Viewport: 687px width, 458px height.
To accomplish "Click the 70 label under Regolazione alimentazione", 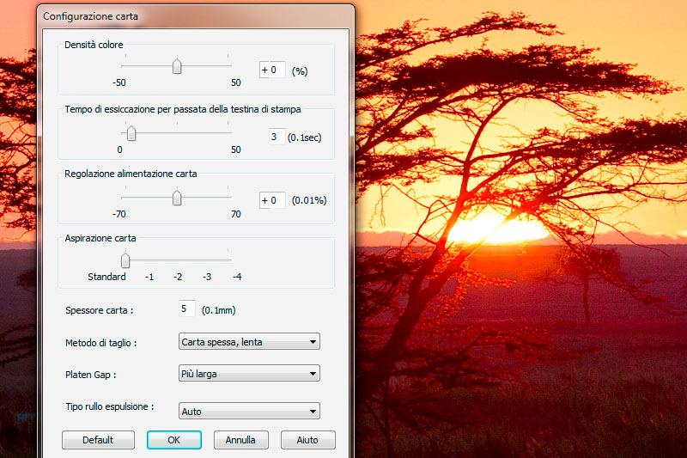I will pyautogui.click(x=236, y=214).
